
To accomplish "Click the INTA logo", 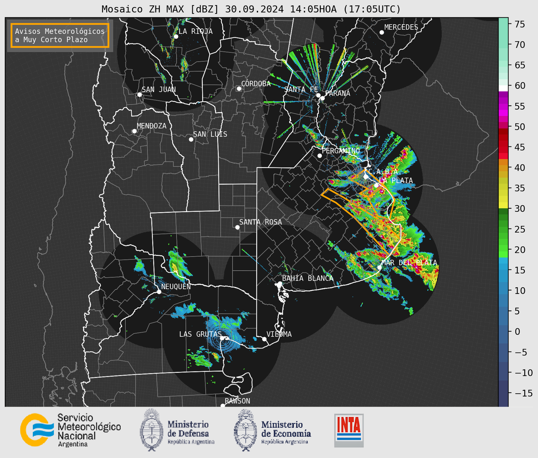I will click(349, 430).
